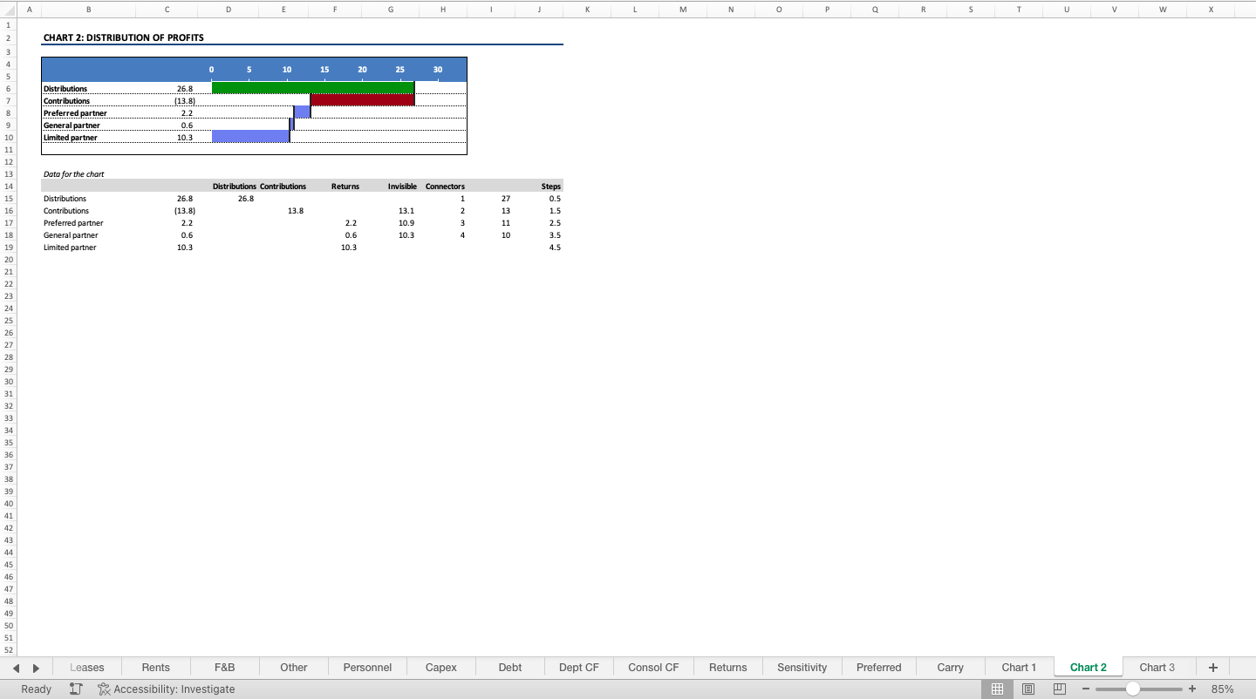Open the Consol CF sheet tab
The width and height of the screenshot is (1256, 699).
(653, 668)
